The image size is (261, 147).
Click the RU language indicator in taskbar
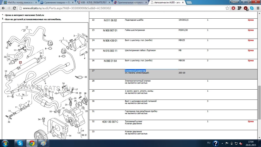(x=209, y=143)
